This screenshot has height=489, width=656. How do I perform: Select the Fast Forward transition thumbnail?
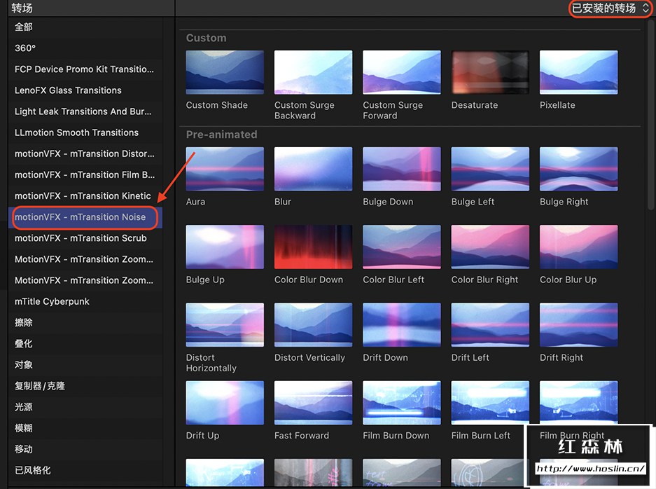(x=313, y=402)
